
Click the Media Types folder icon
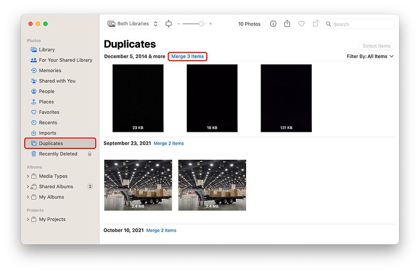(x=34, y=176)
